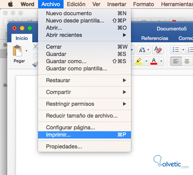Open the Ver menu
This screenshot has width=193, height=175.
tap(96, 4)
